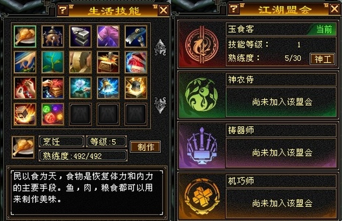Select the 神农侍 guild entry
This screenshot has height=221, width=342.
pos(258,95)
